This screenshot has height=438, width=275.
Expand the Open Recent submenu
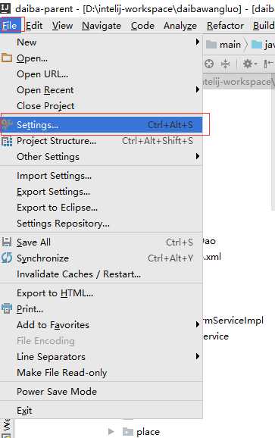coord(101,90)
